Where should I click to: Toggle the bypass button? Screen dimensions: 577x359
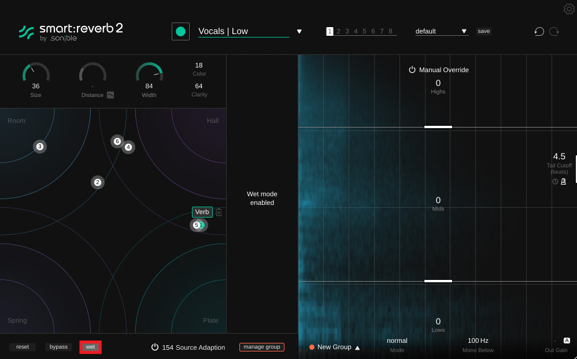(58, 347)
